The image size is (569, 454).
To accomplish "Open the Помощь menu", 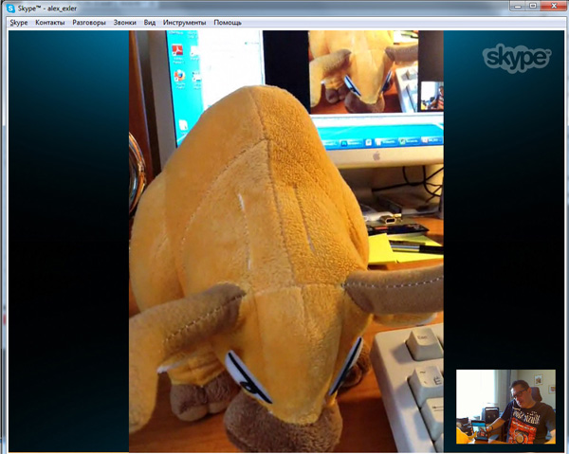I will click(x=228, y=22).
